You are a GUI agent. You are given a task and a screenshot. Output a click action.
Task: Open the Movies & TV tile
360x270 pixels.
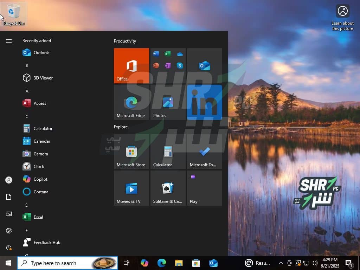click(x=131, y=188)
